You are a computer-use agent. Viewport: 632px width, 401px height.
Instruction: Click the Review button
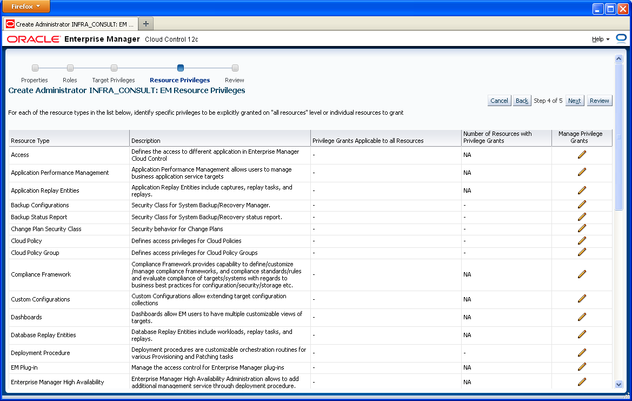[x=600, y=101]
